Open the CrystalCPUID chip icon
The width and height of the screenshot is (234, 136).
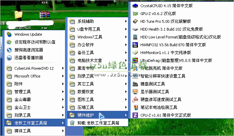pos(135,6)
